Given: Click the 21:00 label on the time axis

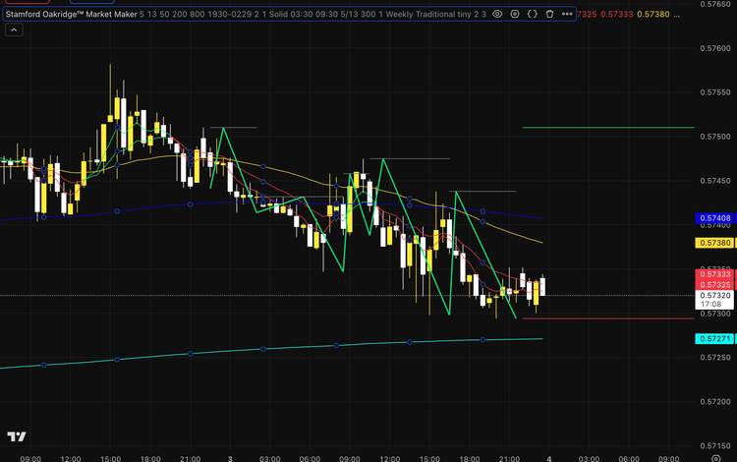Looking at the screenshot, I should [x=190, y=457].
